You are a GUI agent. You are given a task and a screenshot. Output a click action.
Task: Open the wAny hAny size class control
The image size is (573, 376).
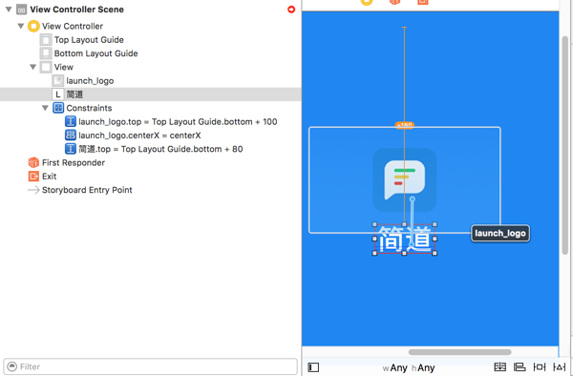(x=409, y=368)
